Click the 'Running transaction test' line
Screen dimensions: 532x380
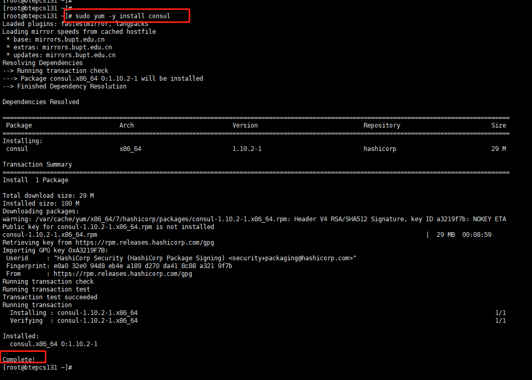tap(46, 289)
